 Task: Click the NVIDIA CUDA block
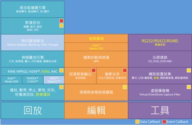pyautogui.click(x=33, y=80)
